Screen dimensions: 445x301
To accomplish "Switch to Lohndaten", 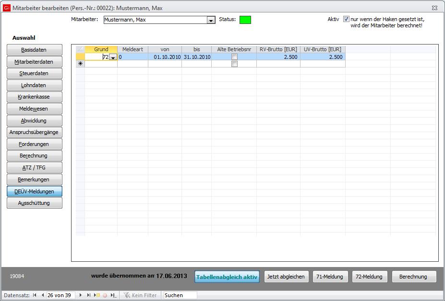I will (35, 85).
